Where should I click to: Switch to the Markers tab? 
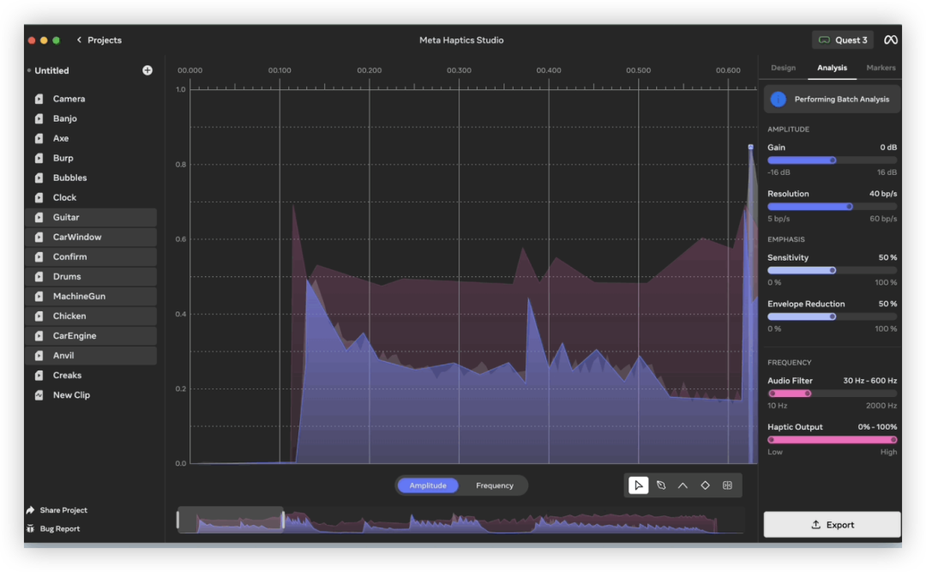tap(881, 68)
